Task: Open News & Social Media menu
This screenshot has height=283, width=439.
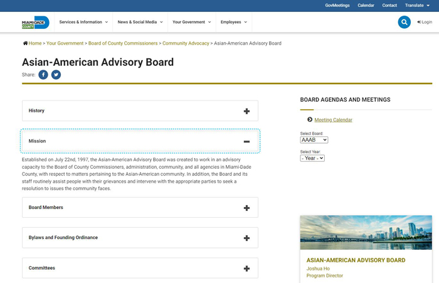Action: pyautogui.click(x=140, y=22)
